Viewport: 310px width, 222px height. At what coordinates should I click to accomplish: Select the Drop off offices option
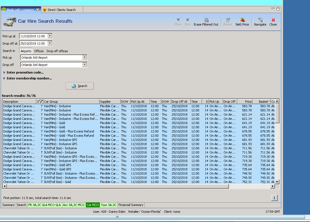(x=57, y=51)
